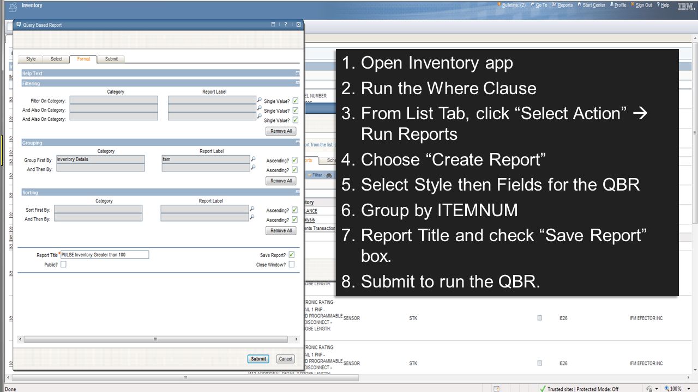Screen dimensions: 698x392
Task: Toggle first Single Value checkbox
Action: pos(295,101)
